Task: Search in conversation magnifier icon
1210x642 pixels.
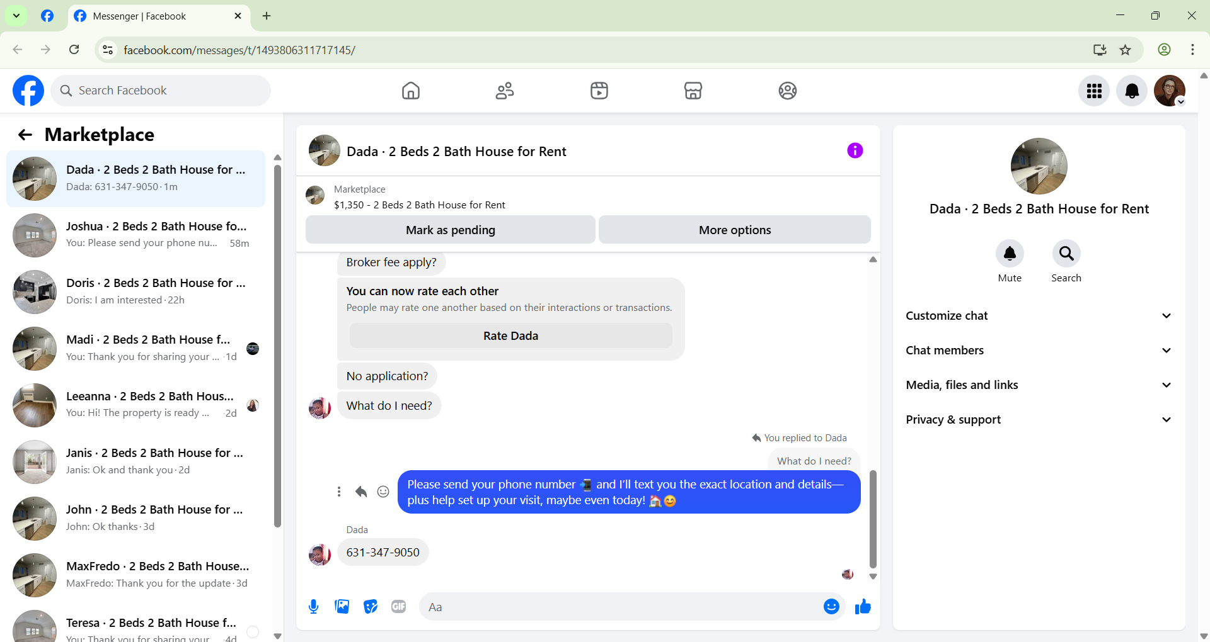Action: click(1066, 254)
